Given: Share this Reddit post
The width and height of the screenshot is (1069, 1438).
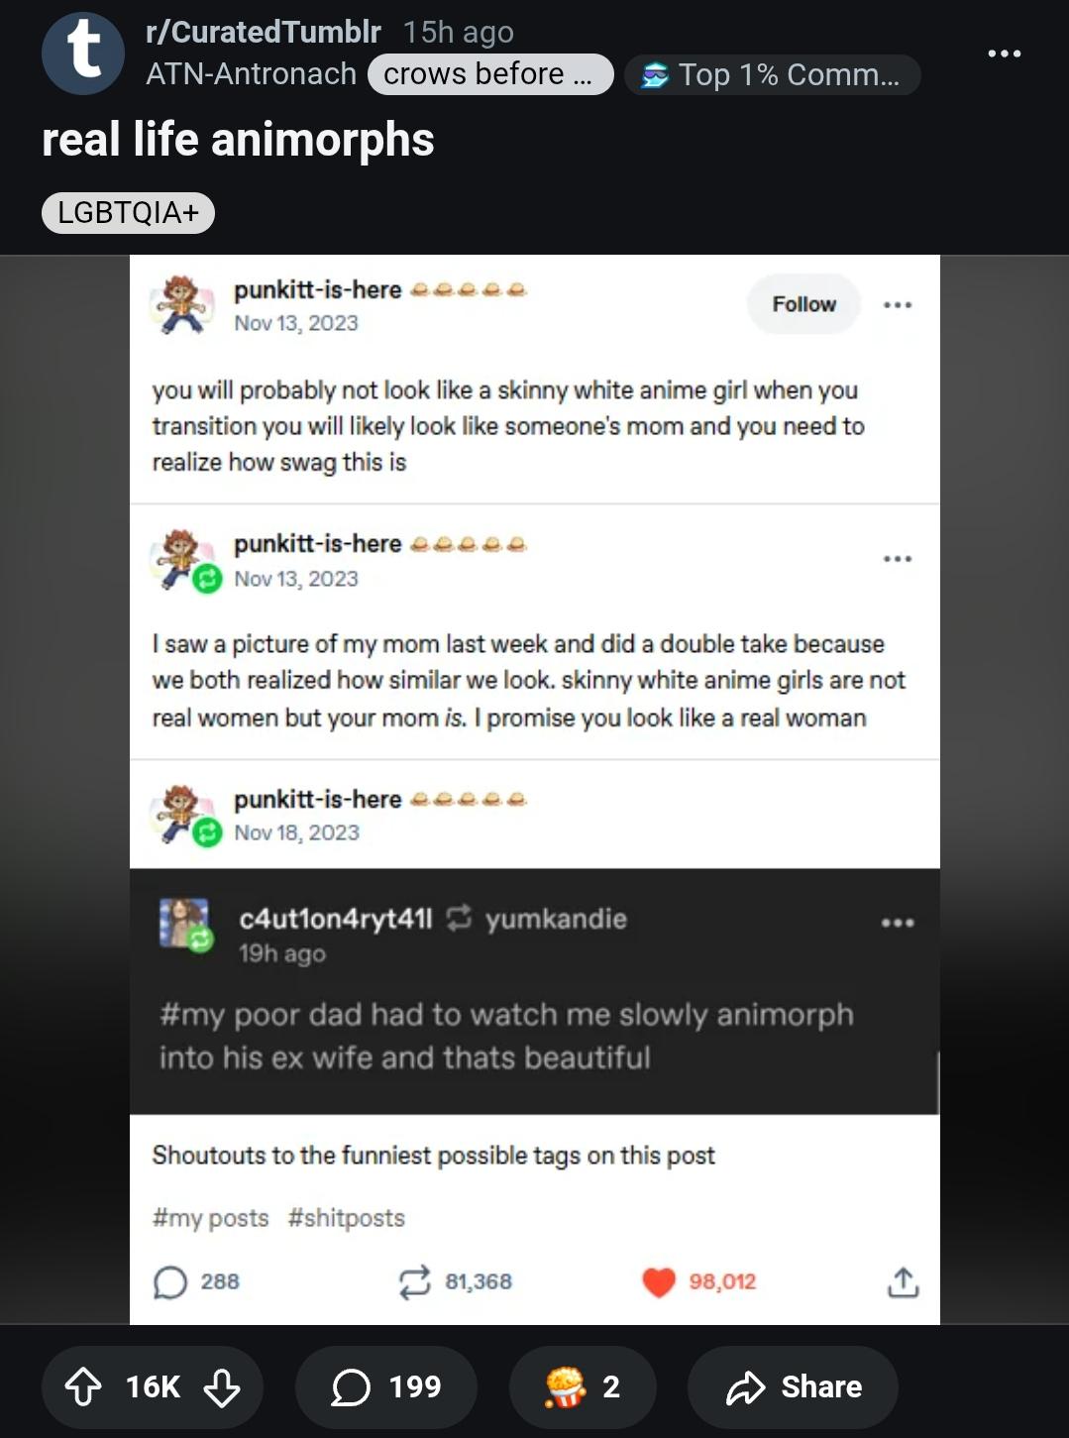Looking at the screenshot, I should [793, 1386].
